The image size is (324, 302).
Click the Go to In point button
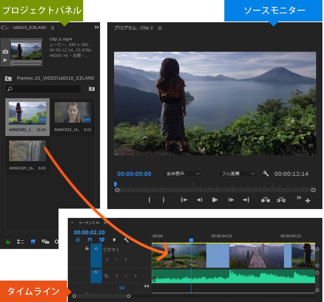click(x=184, y=200)
